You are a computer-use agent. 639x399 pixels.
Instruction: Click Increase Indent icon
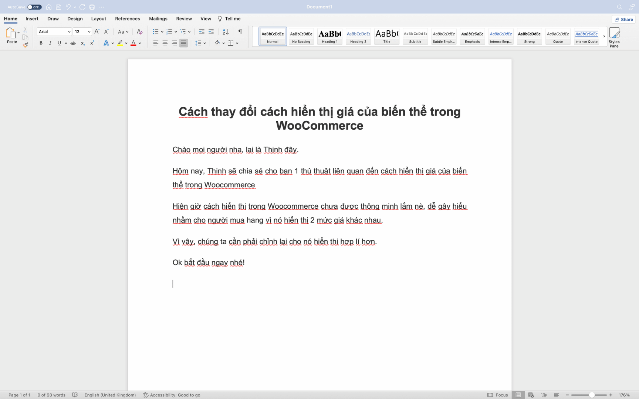tap(211, 32)
